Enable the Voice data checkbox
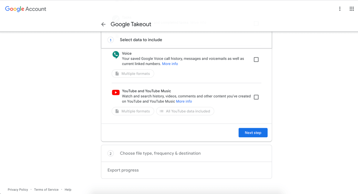 coord(256,60)
